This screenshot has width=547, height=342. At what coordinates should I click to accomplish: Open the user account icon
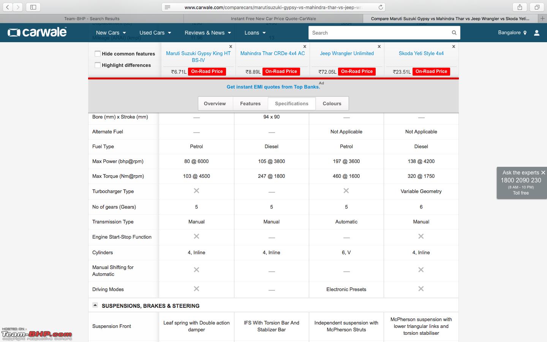click(537, 33)
